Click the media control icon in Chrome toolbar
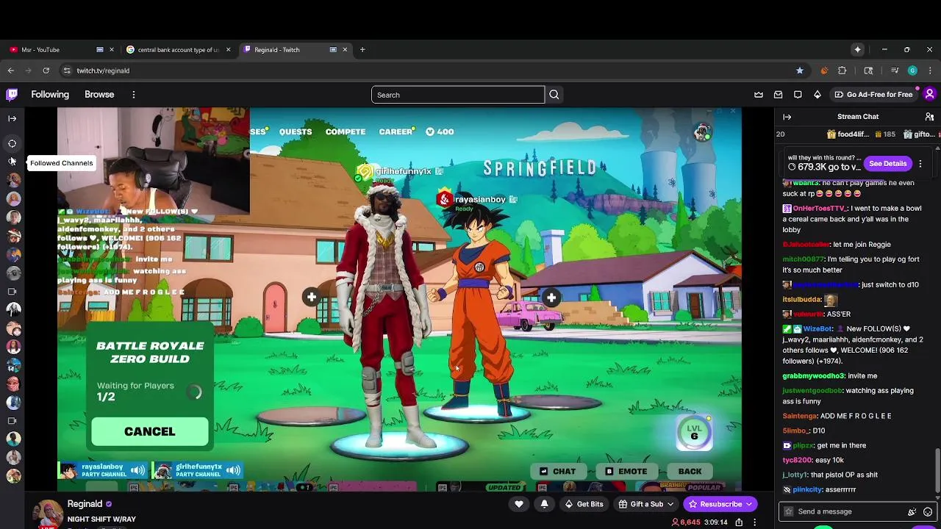The width and height of the screenshot is (941, 529). 895,71
